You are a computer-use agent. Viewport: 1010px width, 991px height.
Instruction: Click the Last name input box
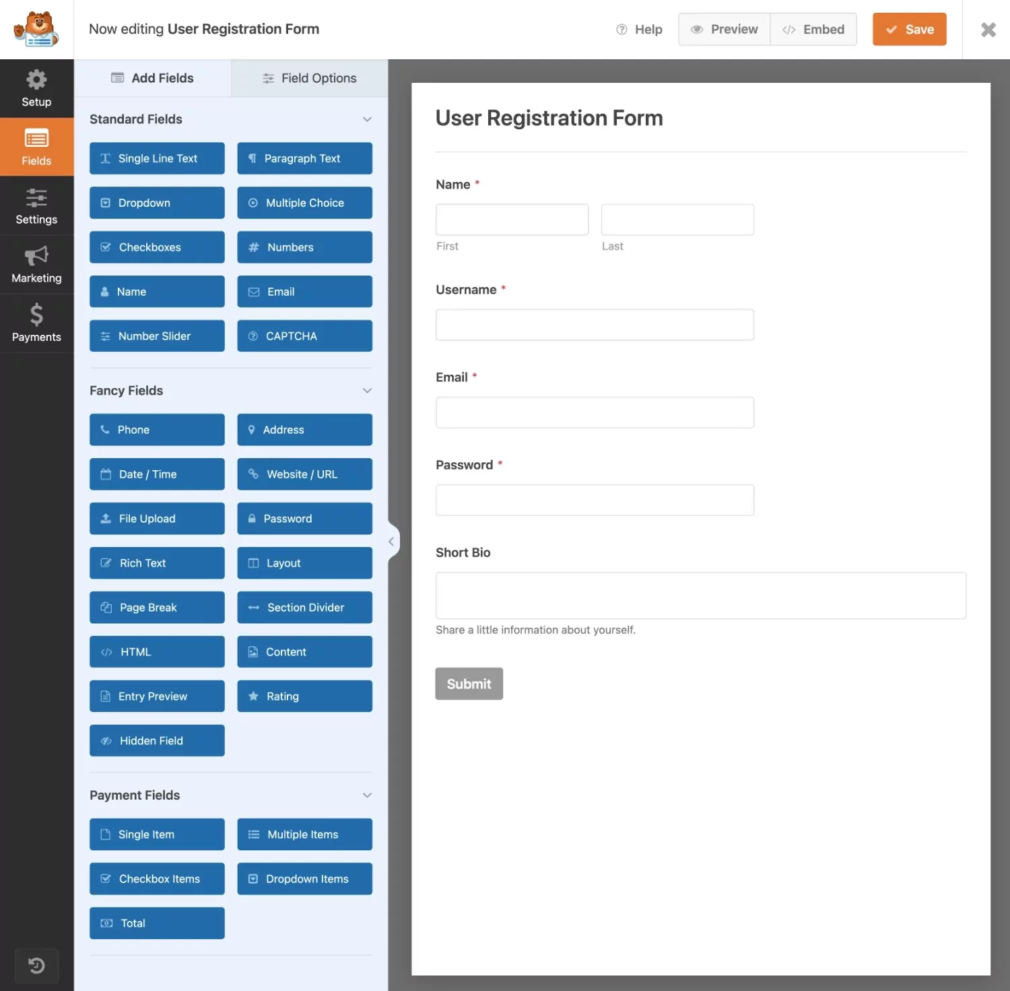coord(677,220)
